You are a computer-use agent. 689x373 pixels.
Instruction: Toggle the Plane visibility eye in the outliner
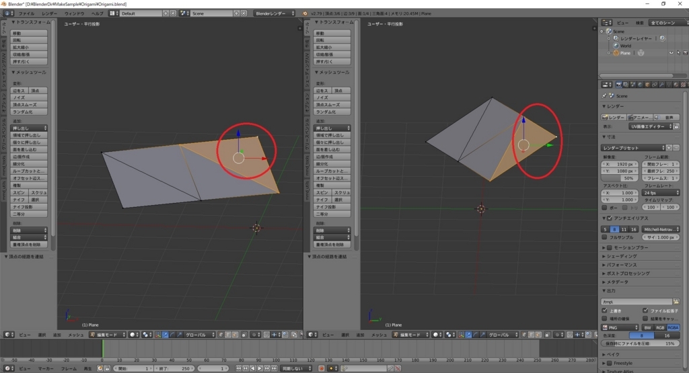click(671, 53)
